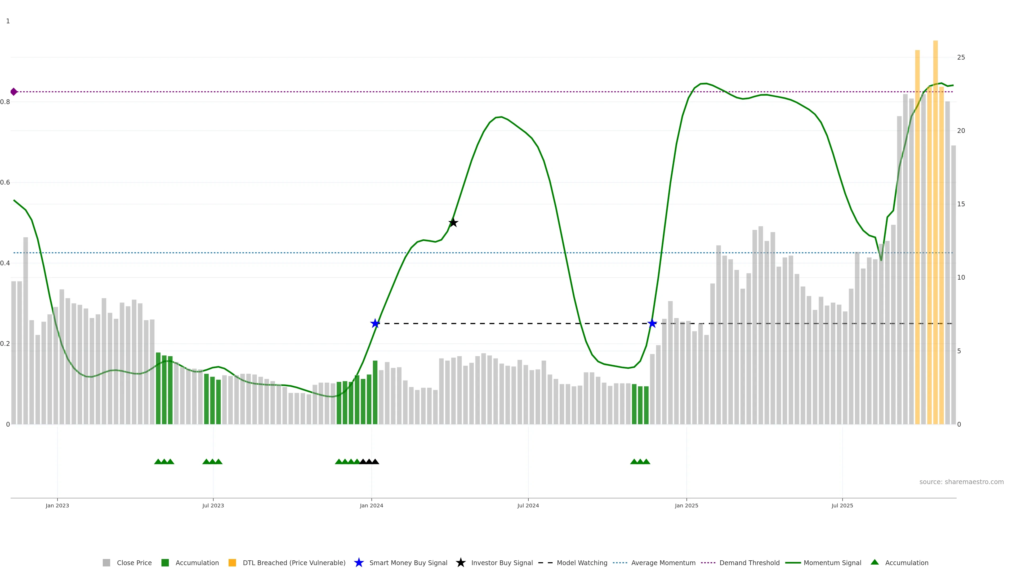The width and height of the screenshot is (1017, 572).
Task: Click the second blue Smart Money star near Dec 2024
Action: coord(652,324)
